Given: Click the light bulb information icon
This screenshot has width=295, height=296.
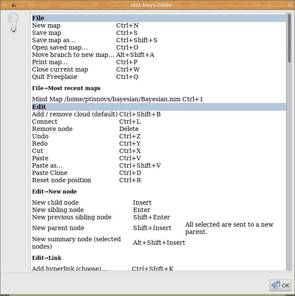Looking at the screenshot, I should coord(13,22).
